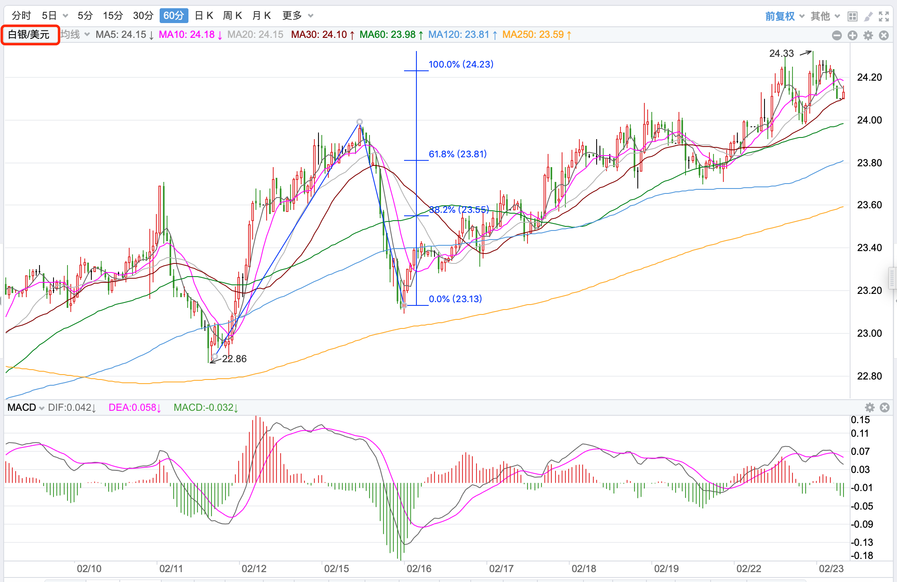Enter fullscreen with the expand arrows icon

pos(884,16)
